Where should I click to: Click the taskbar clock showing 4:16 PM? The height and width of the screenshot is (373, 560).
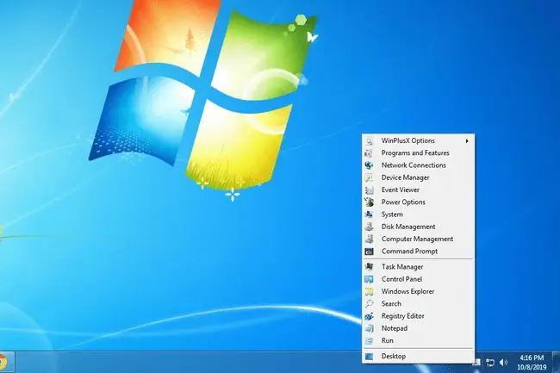point(532,362)
